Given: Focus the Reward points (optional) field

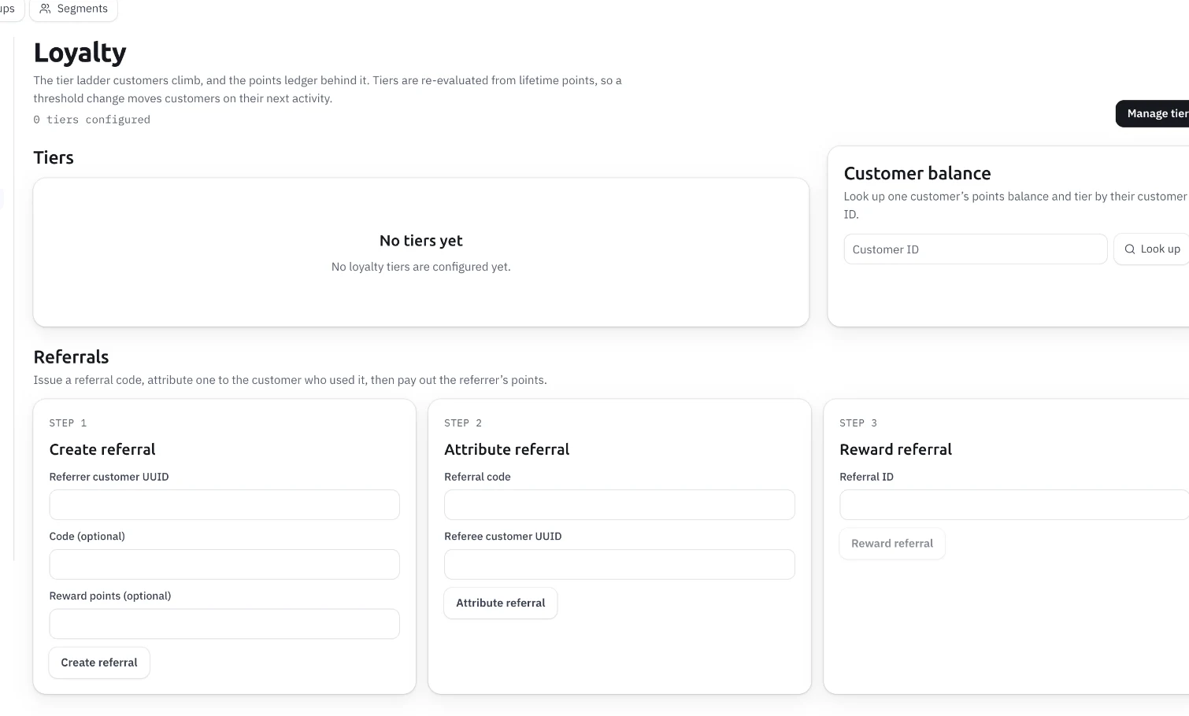Looking at the screenshot, I should click(224, 624).
